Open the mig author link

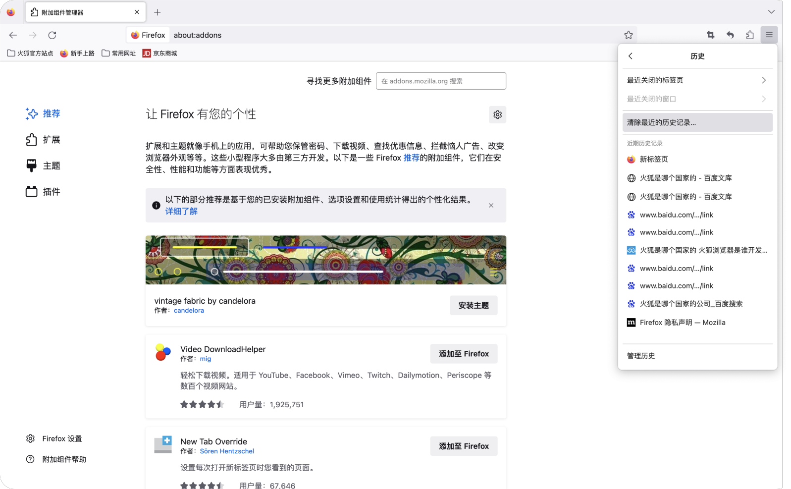pos(206,359)
